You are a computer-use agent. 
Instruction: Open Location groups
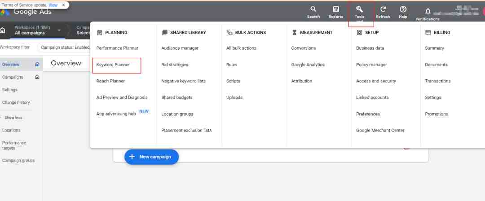pyautogui.click(x=177, y=114)
